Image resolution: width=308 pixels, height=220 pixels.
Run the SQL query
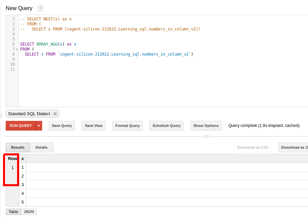pos(20,126)
